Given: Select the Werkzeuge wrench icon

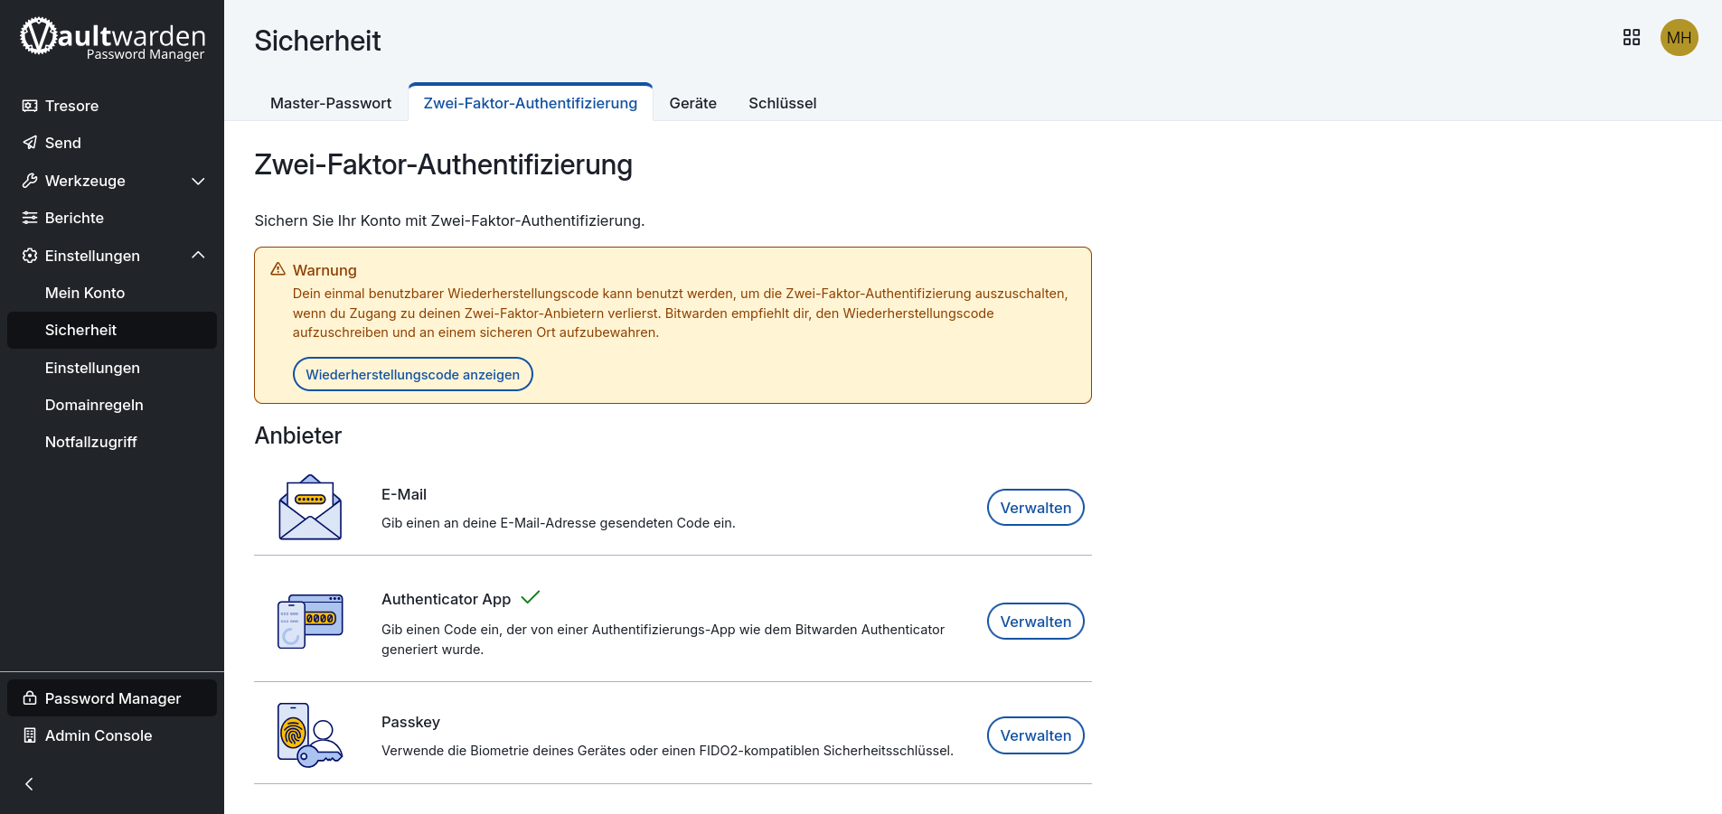Looking at the screenshot, I should (x=30, y=181).
